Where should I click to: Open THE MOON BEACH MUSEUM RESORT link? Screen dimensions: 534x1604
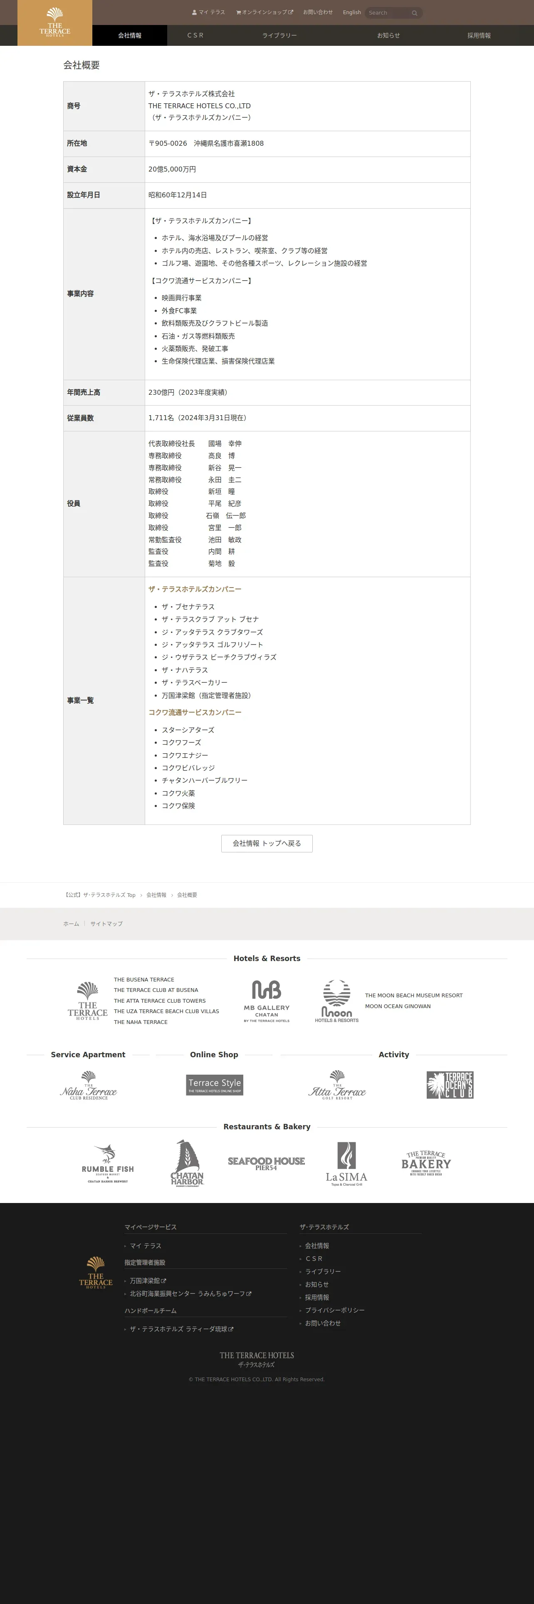coord(413,995)
